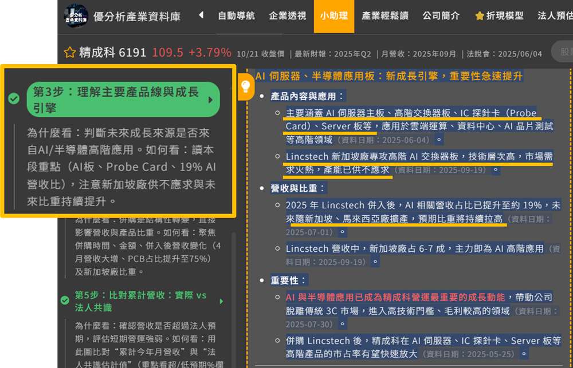Toggle the 第5步 green checkmark
The image size is (573, 368).
[65, 301]
